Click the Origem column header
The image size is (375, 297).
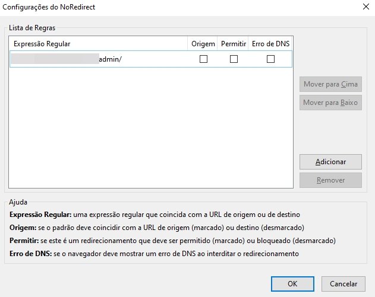203,44
